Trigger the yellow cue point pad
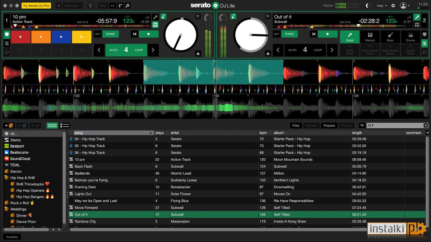Screen dimensions: 431x242 [x=82, y=37]
